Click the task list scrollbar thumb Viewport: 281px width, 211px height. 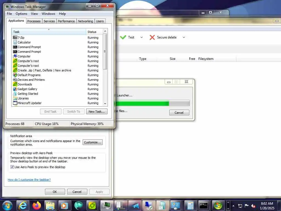point(105,51)
